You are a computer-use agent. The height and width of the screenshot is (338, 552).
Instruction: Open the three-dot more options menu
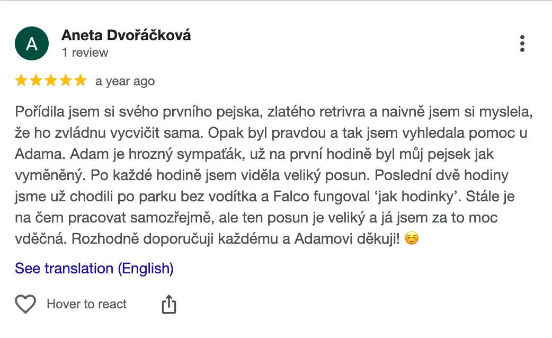(522, 43)
